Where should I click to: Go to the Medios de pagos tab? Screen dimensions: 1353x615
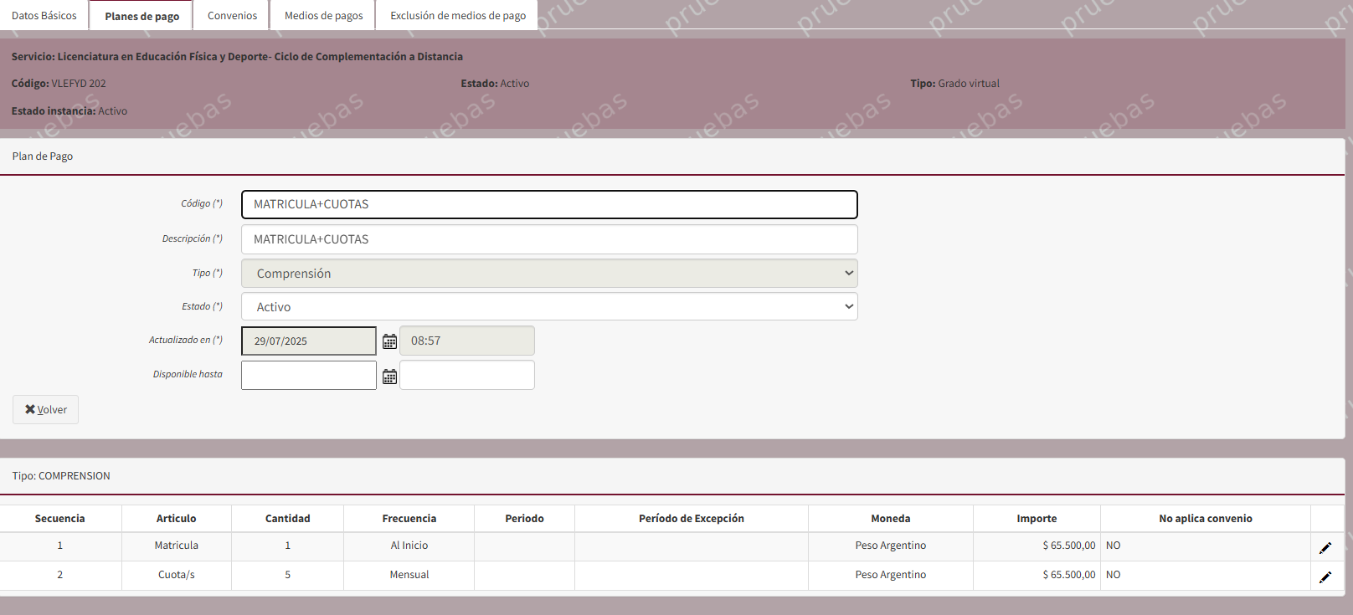tap(323, 16)
